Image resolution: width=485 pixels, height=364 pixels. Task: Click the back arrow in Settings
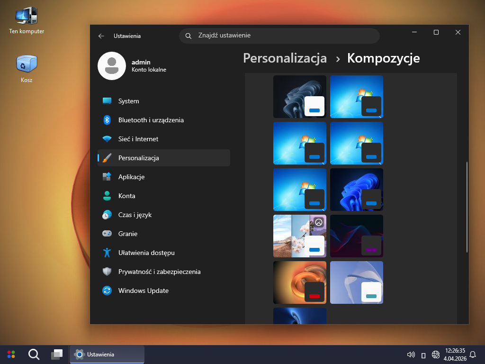tap(101, 36)
